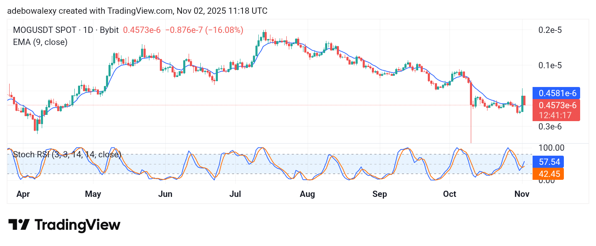Switch to the Oct axis label
This screenshot has width=596, height=246.
tap(450, 194)
